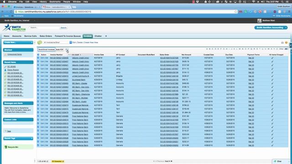
Task: Click the Search button next to the search box
Action: [63, 28]
